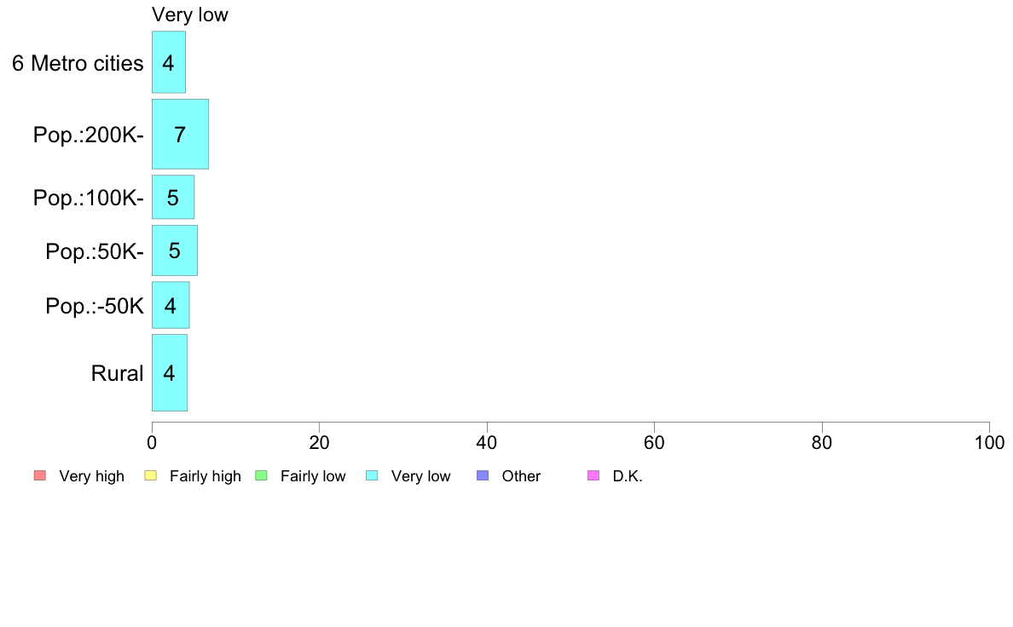Click the 6 Metro cities axis label
This screenshot has width=1013, height=627.
(78, 63)
